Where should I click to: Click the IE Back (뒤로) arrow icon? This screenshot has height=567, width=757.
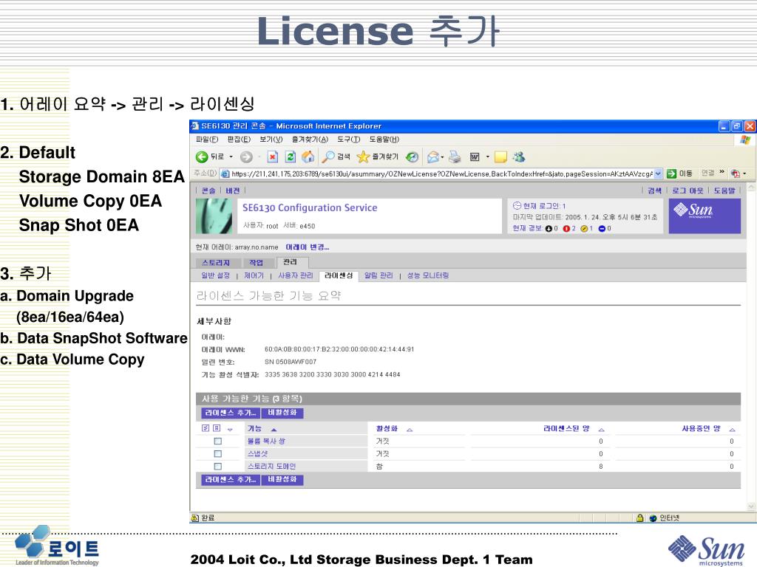click(201, 157)
